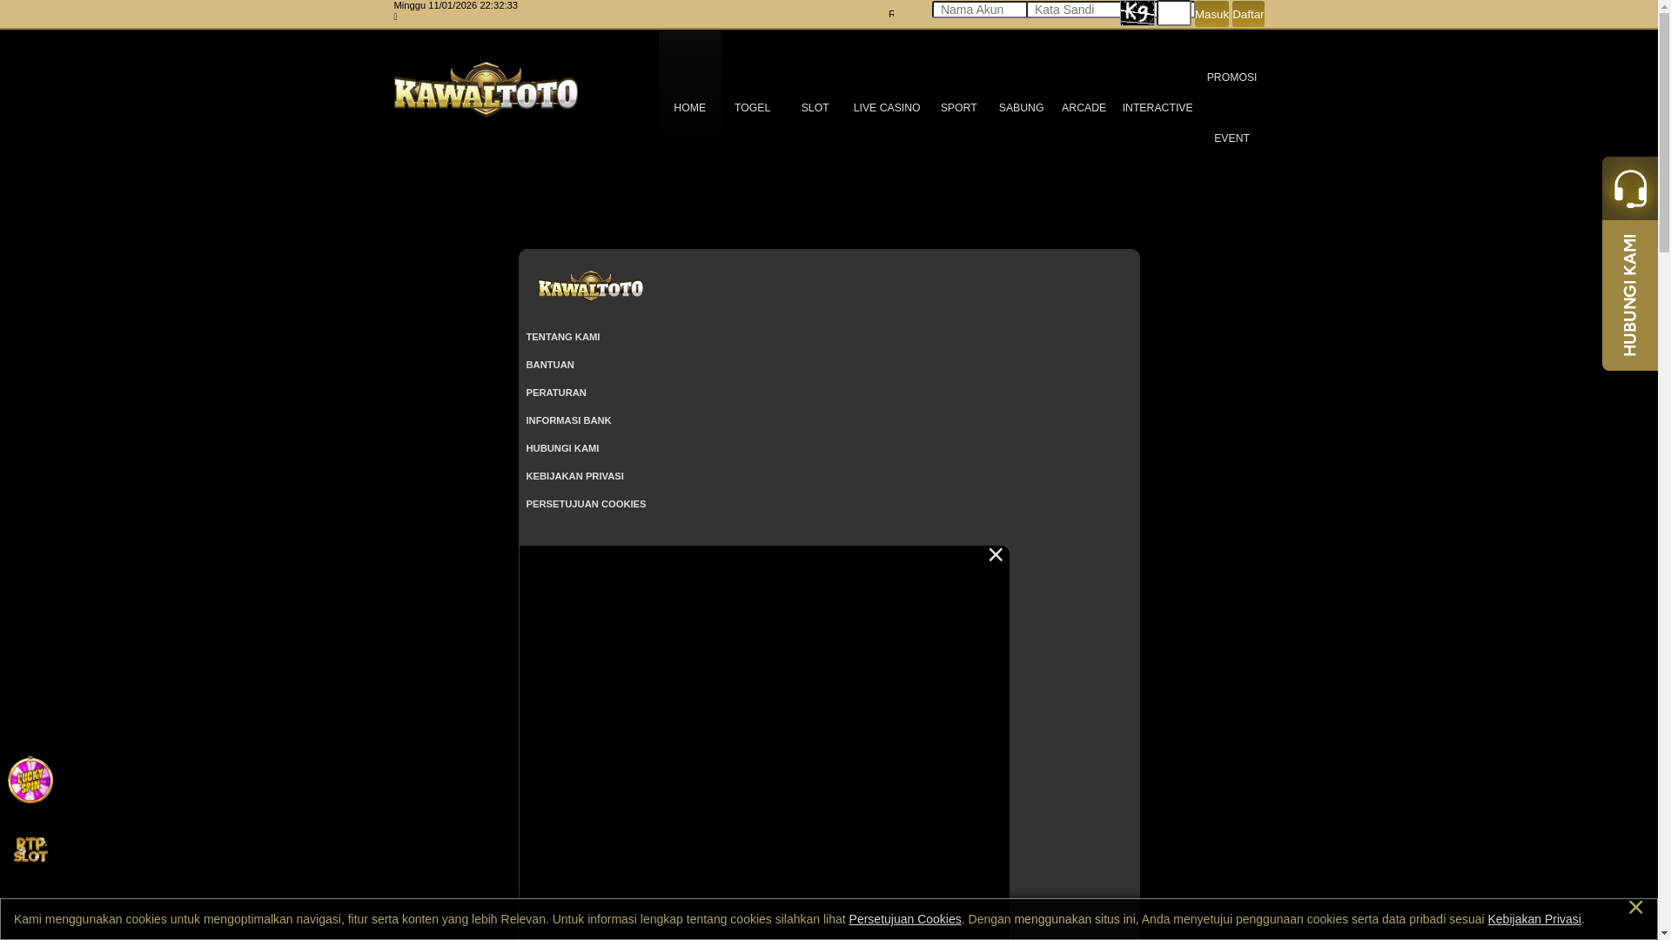Open the PERSETUJUAN COOKIES link

coord(586,504)
